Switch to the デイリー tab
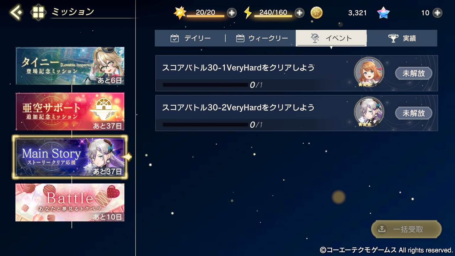 point(190,38)
